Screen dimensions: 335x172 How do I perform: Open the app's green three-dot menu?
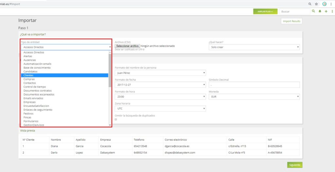point(332,11)
